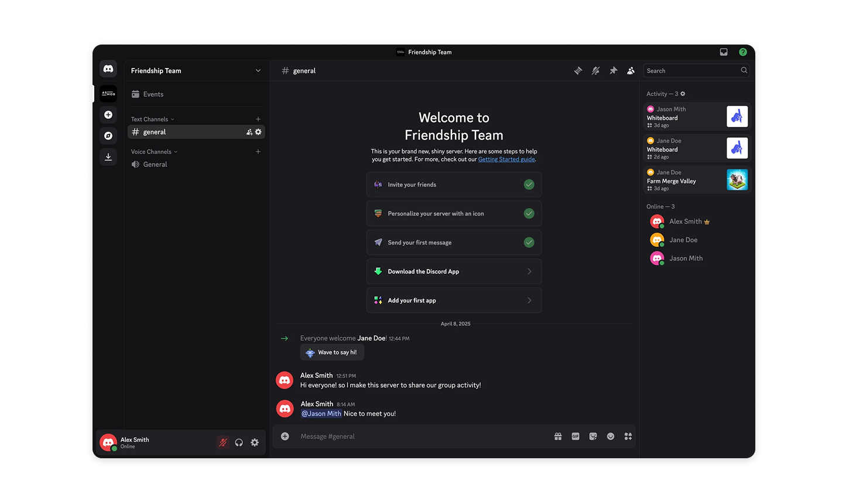Open the GIF picker icon
Image resolution: width=849 pixels, height=501 pixels.
click(576, 436)
